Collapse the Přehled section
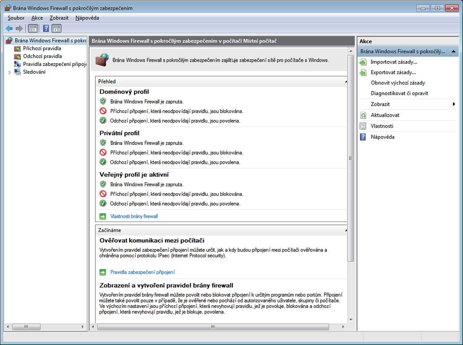Viewport: 463px width, 345px height. [x=346, y=81]
